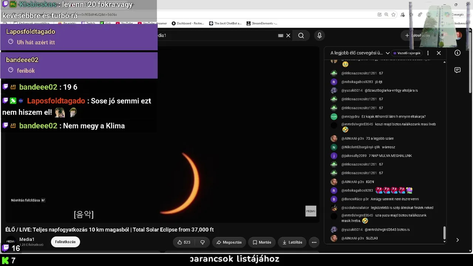The width and height of the screenshot is (473, 266).
Task: Open the Twitch bookmark in the bookmarks bar
Action: coord(88,23)
